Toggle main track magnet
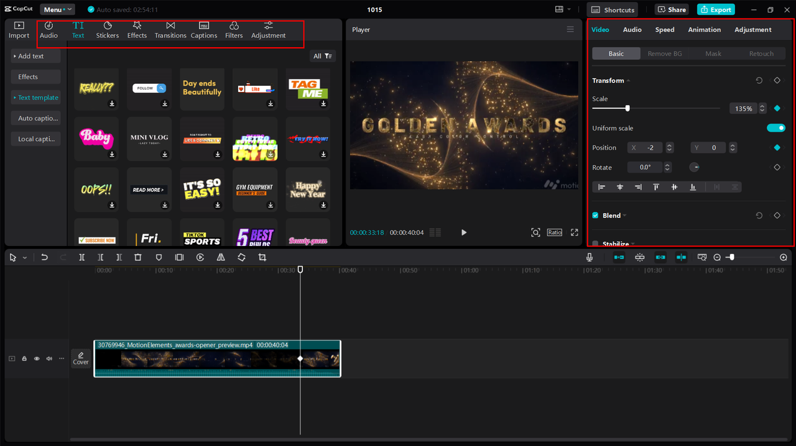Screen dimensions: 796x446 619,257
